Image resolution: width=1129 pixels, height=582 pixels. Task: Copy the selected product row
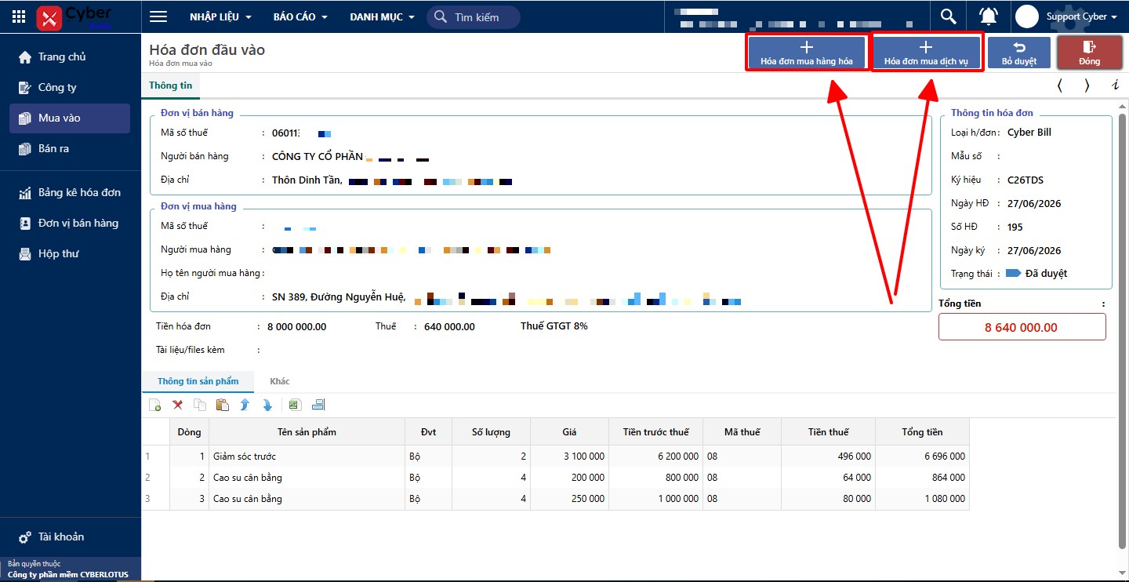pos(200,405)
